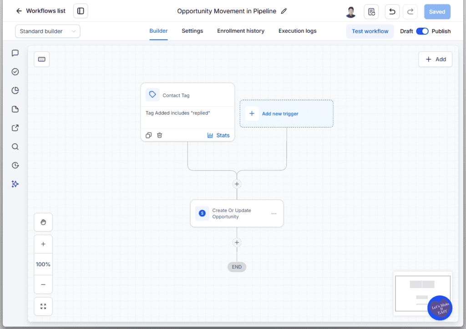The image size is (466, 329).
Task: Click Add new trigger
Action: click(287, 113)
